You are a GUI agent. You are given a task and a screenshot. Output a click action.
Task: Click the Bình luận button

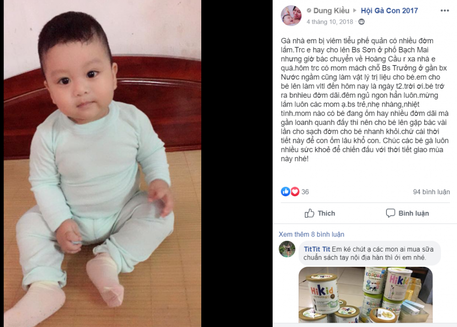407,213
